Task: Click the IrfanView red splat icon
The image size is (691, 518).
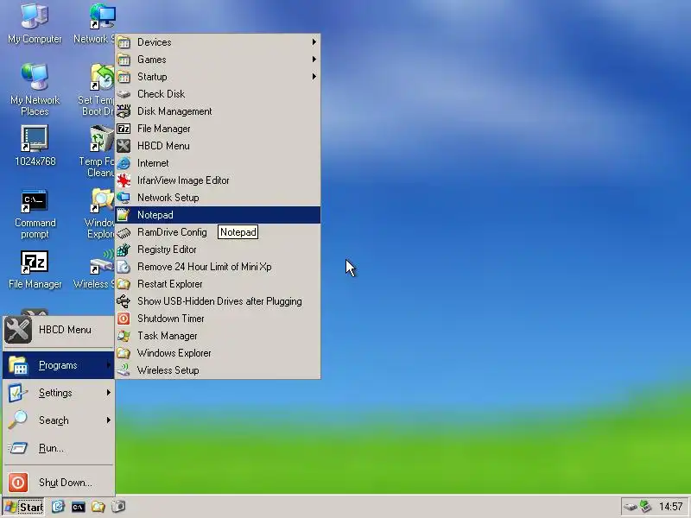Action: 124,180
